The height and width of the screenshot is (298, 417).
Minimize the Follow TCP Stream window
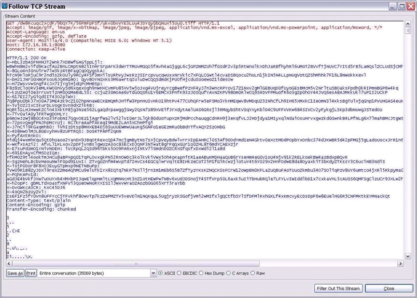tap(392, 6)
